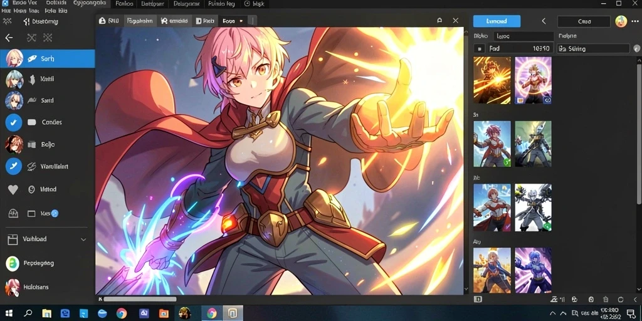Click the horizontal scrollbar below the canvas
The width and height of the screenshot is (642, 321).
(140, 299)
